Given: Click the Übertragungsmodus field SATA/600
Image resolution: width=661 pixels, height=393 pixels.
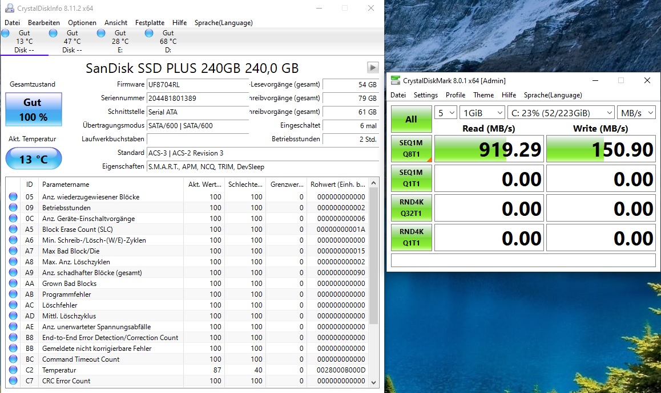Looking at the screenshot, I should [198, 125].
